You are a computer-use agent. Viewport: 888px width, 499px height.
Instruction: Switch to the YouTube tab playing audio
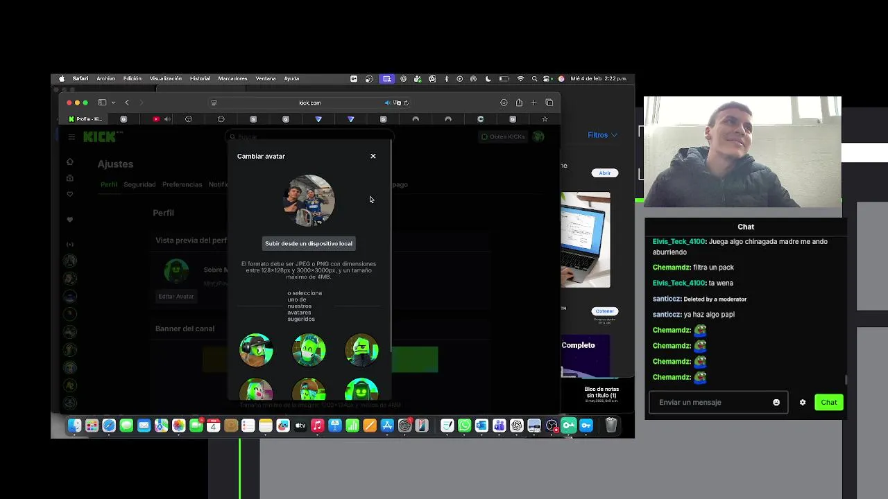[x=161, y=119]
